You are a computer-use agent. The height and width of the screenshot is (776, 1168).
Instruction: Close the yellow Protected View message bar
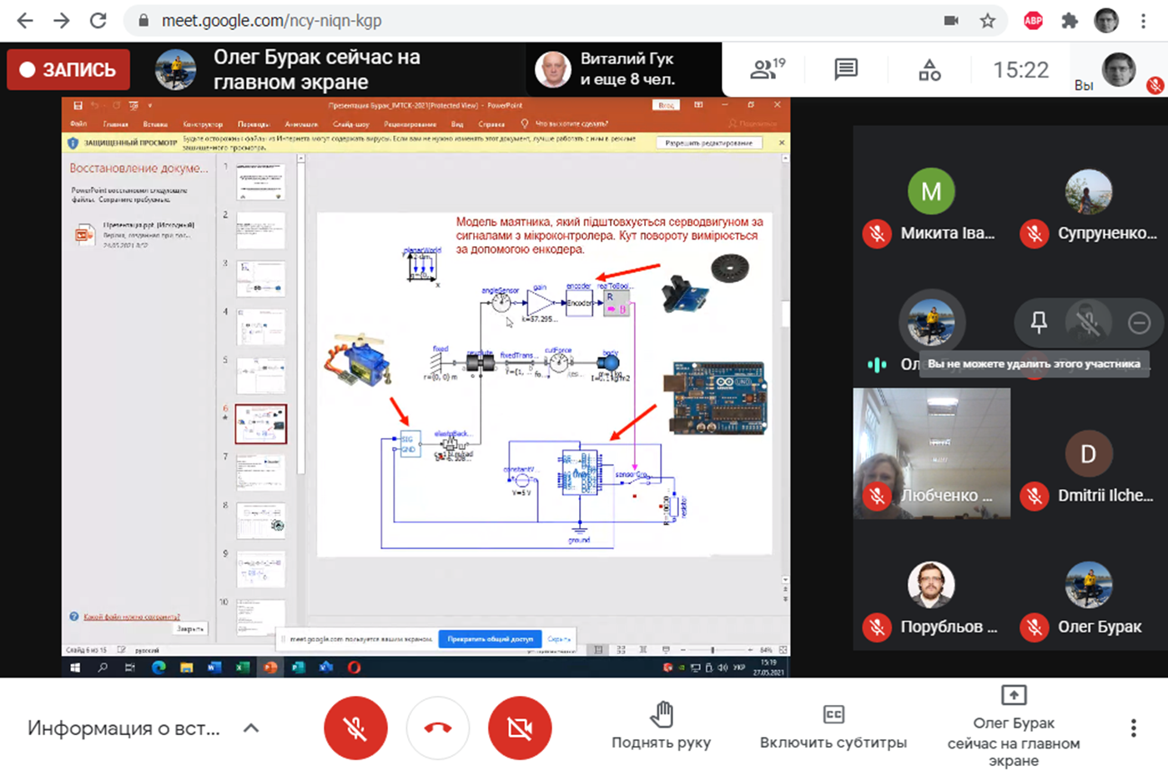pos(782,143)
